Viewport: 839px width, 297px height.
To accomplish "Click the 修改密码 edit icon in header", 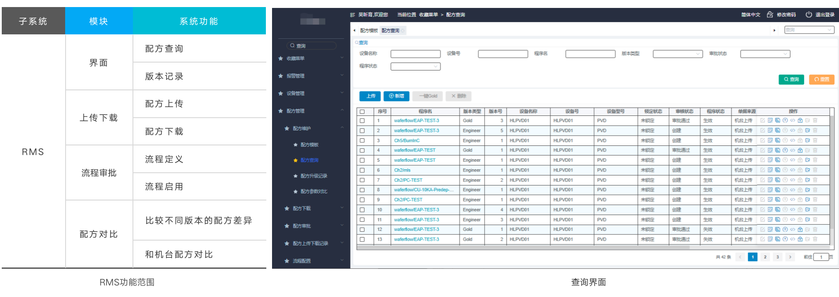I will tap(770, 15).
